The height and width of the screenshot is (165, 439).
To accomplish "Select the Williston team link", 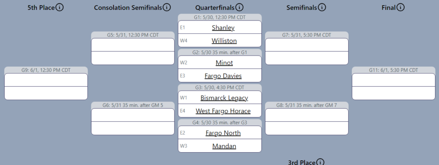I will 224,41.
